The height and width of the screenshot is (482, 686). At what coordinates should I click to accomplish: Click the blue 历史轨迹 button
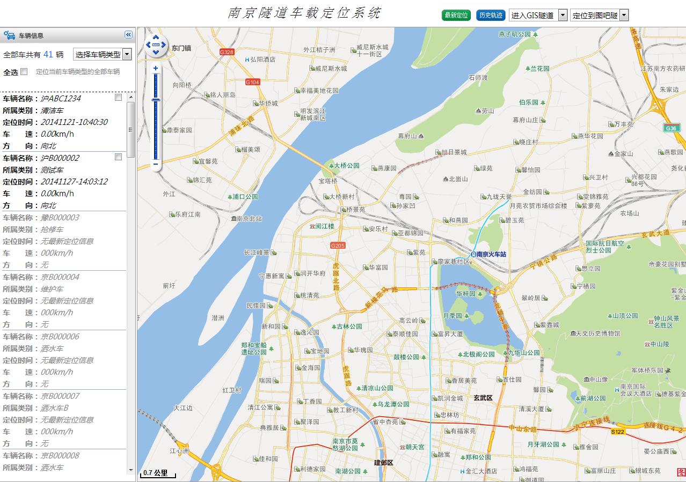click(x=490, y=16)
